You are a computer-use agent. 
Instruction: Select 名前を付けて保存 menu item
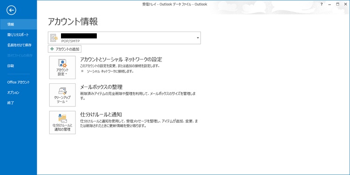[x=18, y=45]
